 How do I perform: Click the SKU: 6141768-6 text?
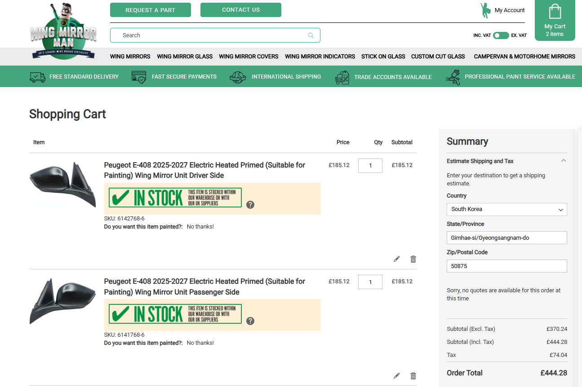(x=124, y=335)
